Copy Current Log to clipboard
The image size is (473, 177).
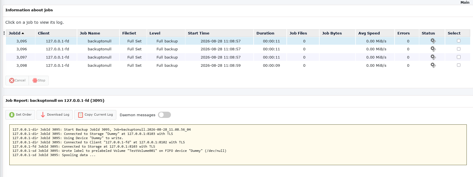tap(95, 115)
